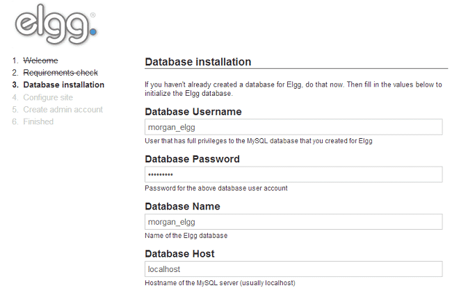This screenshot has height=288, width=452.
Task: Click the Database installation page heading
Action: tap(198, 62)
